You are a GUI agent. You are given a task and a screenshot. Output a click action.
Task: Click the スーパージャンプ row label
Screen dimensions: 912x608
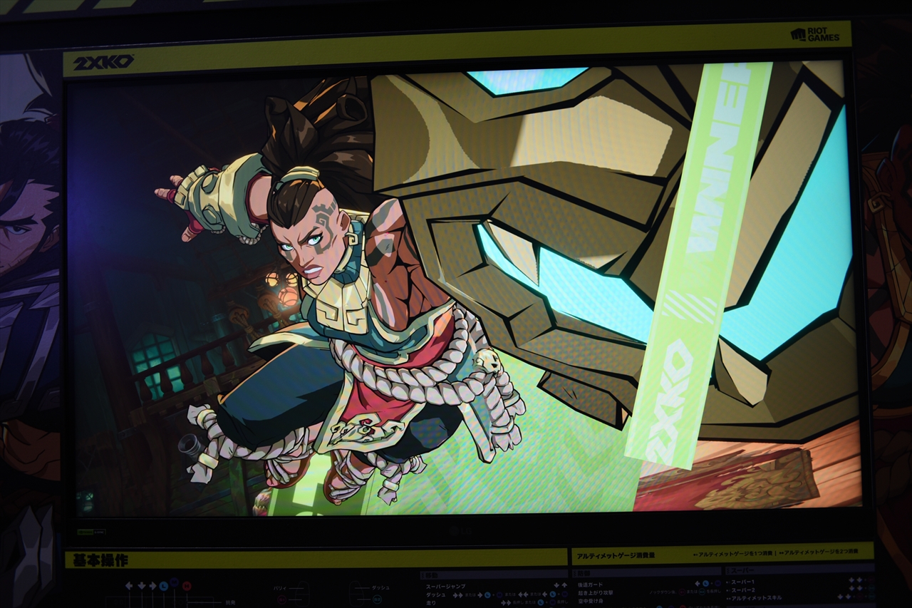445,585
